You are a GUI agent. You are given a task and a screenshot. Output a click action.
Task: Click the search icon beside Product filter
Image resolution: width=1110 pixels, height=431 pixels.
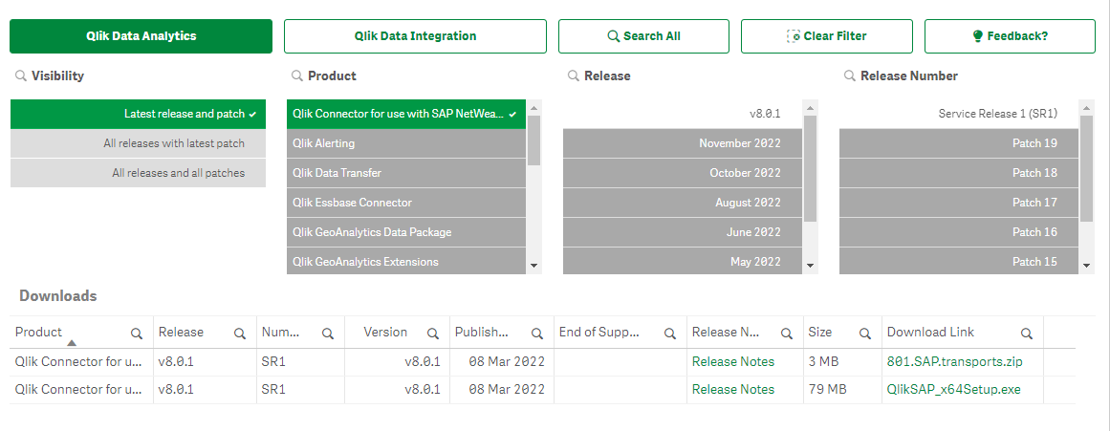(296, 76)
